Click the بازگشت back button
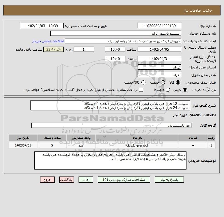This screenshot has width=224, height=217. point(67,180)
